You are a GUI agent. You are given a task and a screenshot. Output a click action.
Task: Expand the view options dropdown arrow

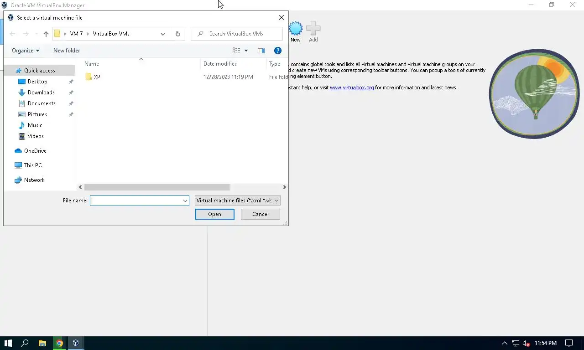point(246,51)
